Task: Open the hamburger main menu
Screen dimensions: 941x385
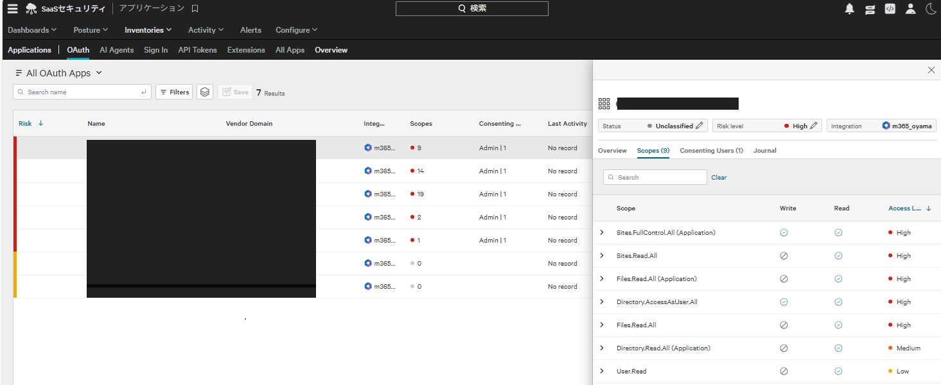Action: [x=12, y=8]
